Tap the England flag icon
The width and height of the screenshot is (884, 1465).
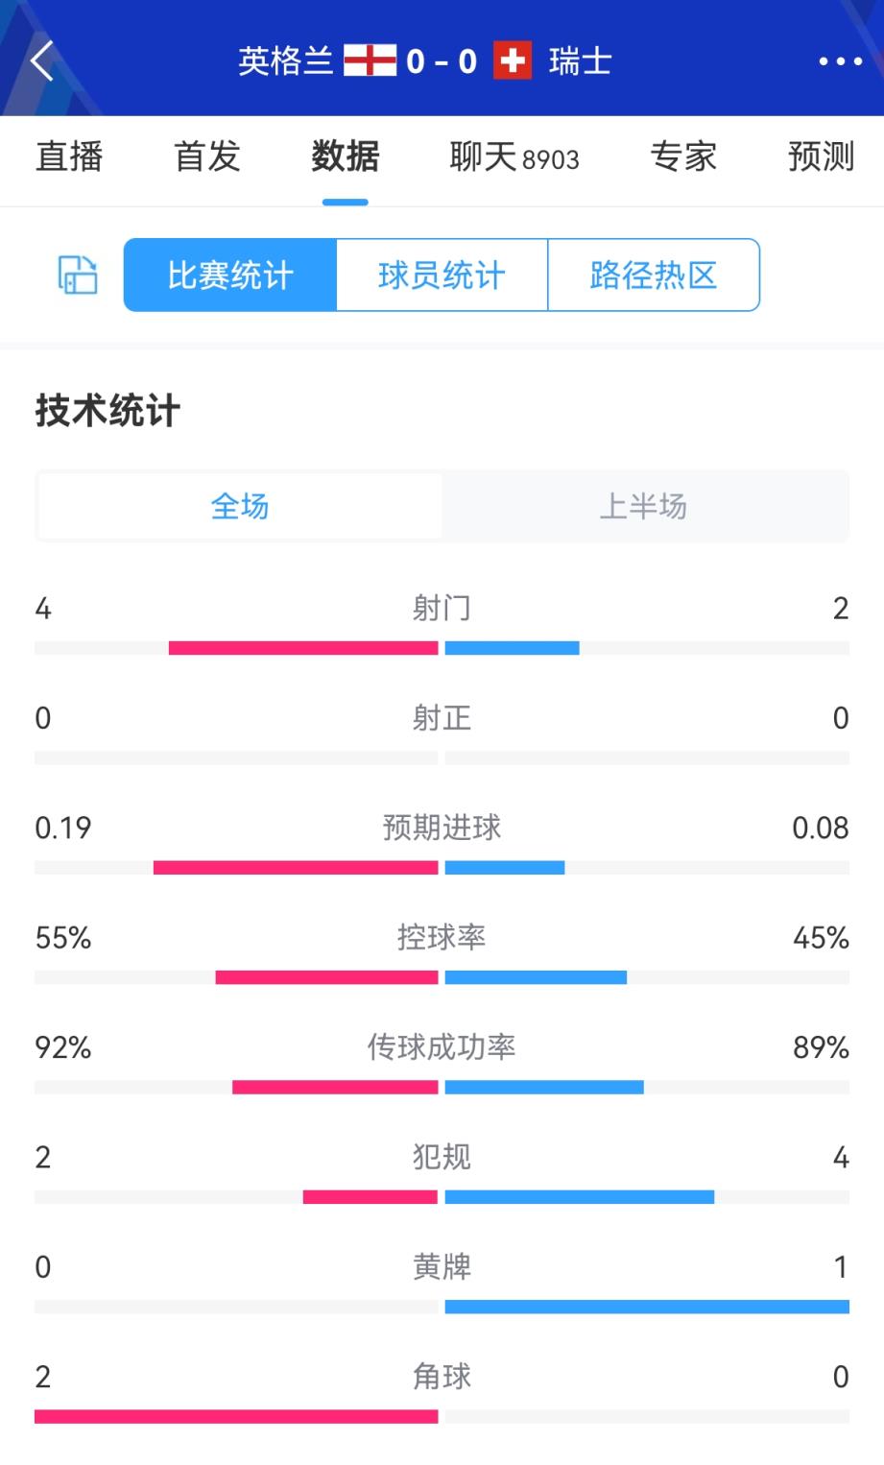[x=370, y=60]
